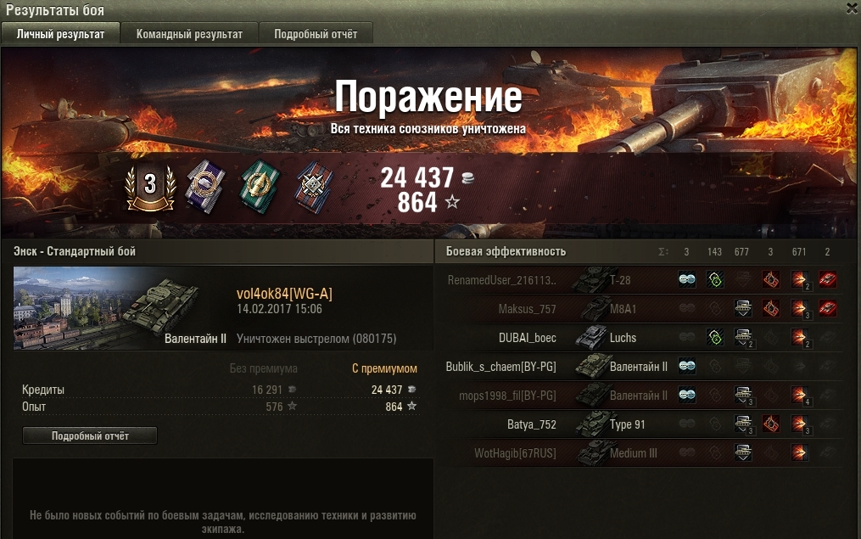
Task: Click the blocked-armor icon in the Type 91 row
Action: (x=743, y=424)
